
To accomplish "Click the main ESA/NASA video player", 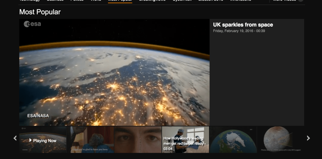I will point(114,72).
